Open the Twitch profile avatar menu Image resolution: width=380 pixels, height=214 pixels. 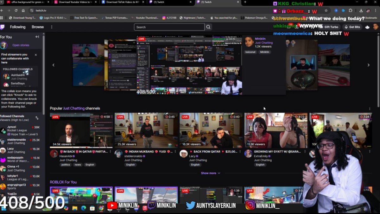[376, 27]
